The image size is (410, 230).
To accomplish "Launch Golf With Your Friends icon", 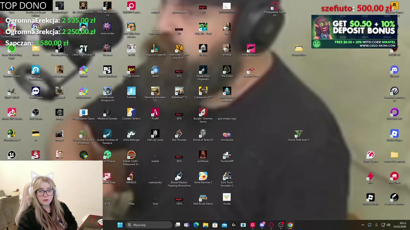I will pyautogui.click(x=131, y=30).
